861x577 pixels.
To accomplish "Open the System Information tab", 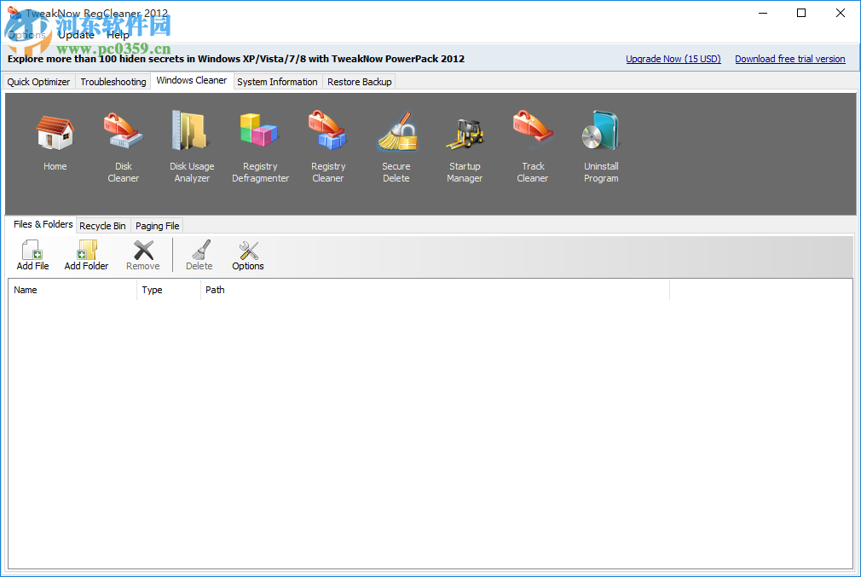I will tap(276, 81).
